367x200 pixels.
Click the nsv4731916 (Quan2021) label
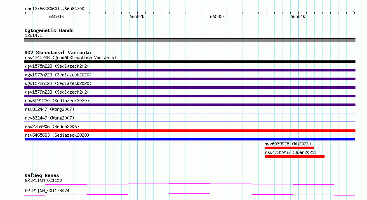coord(291,152)
